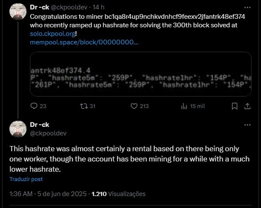Image resolution: width=261 pixels, height=208 pixels.
Task: Click the 14 h timestamp
Action: (98, 7)
